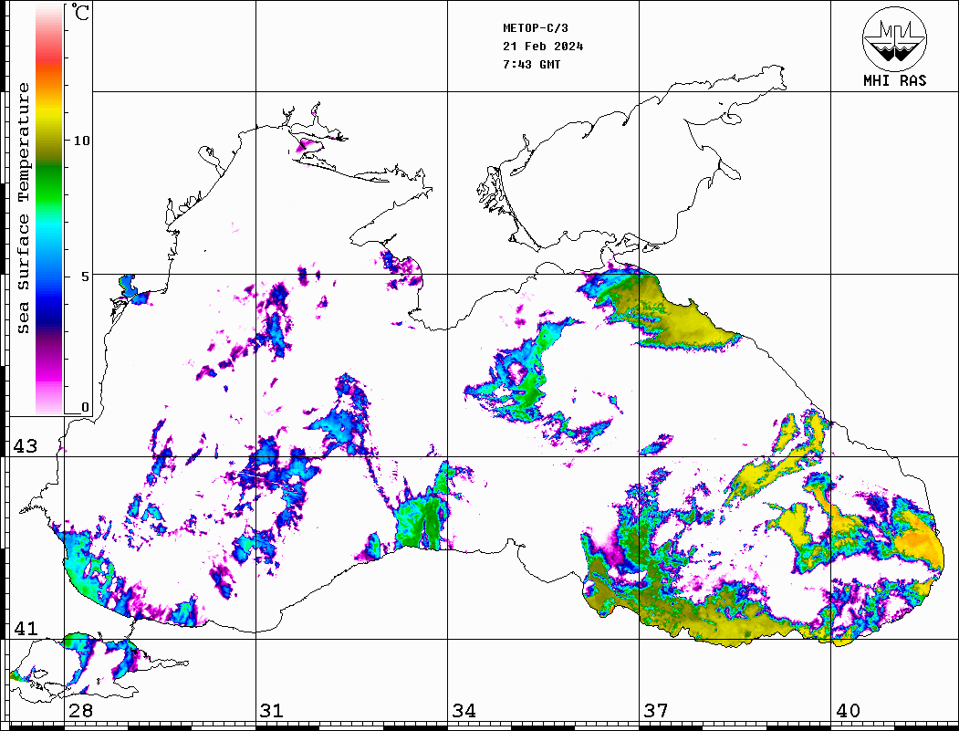
Task: Click the "Sea Surface Temperature" vertical label
Action: click(x=23, y=209)
